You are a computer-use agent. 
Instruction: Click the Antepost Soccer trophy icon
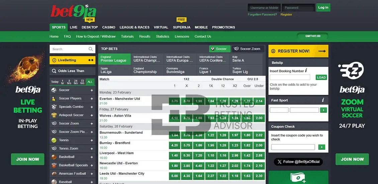pyautogui.click(x=54, y=115)
